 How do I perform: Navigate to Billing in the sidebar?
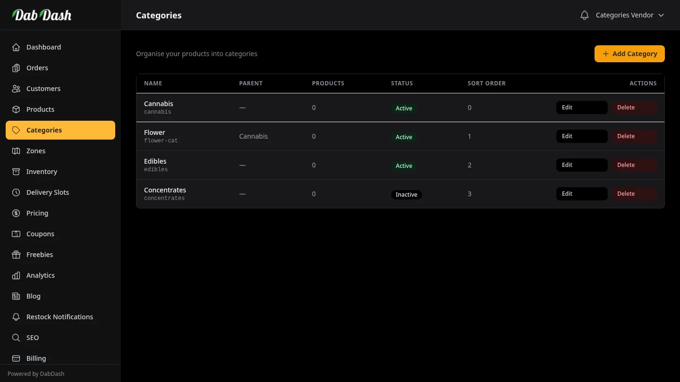coord(36,358)
